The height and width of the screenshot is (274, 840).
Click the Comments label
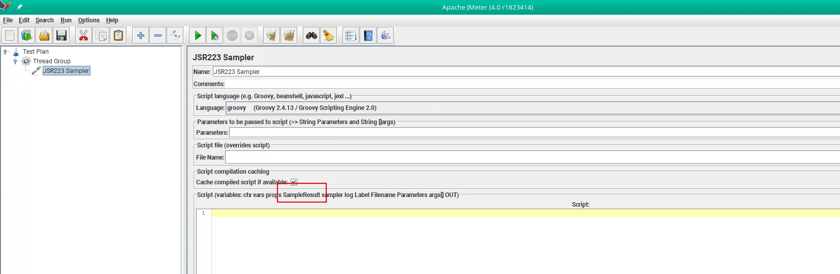(209, 84)
